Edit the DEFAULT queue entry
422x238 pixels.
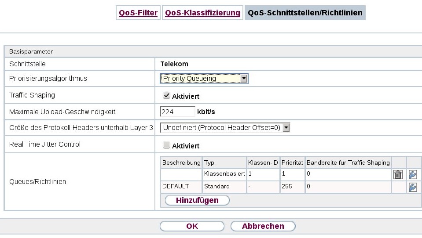(x=412, y=187)
